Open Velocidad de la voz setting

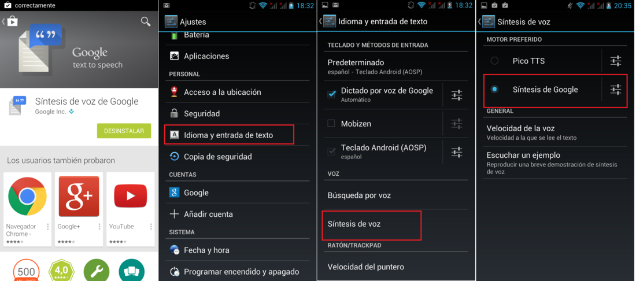coord(556,132)
